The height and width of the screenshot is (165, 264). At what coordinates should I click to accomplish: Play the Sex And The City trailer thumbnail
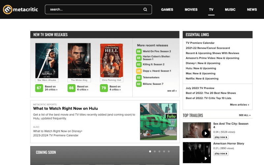tap(197, 130)
